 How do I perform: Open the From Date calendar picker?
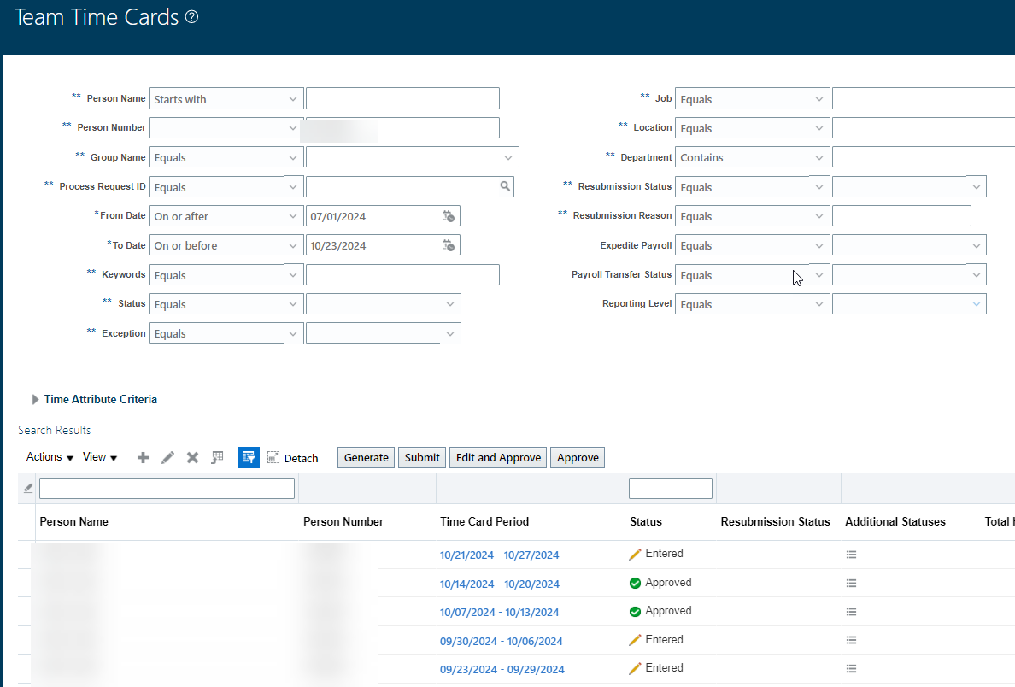(448, 215)
